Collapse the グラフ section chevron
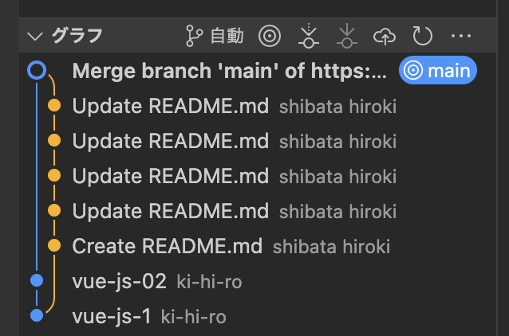This screenshot has width=509, height=336. [35, 37]
